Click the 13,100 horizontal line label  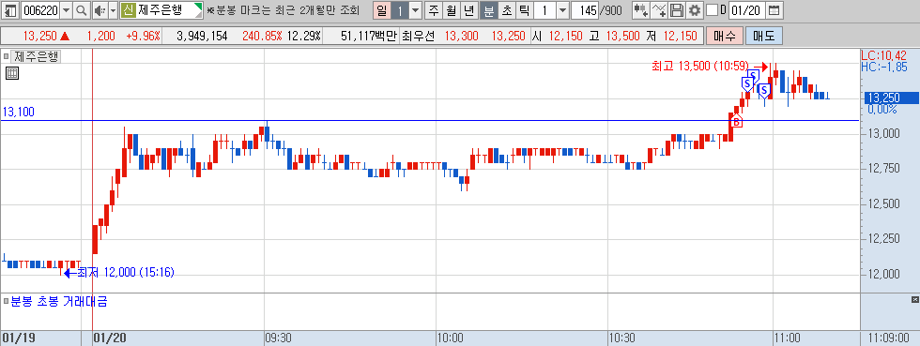tap(19, 112)
